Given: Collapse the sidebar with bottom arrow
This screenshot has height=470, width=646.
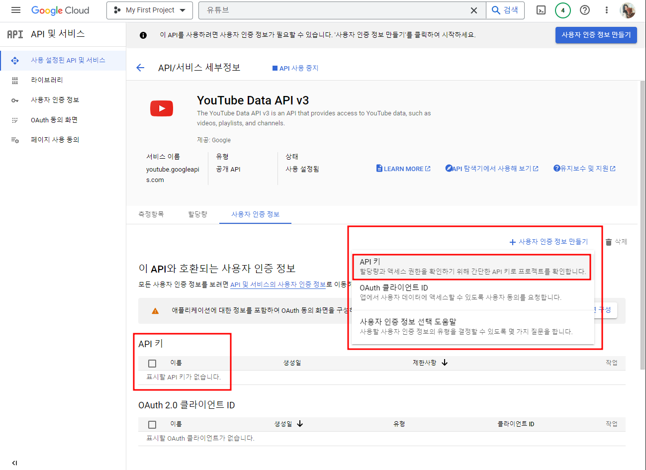Looking at the screenshot, I should (14, 463).
